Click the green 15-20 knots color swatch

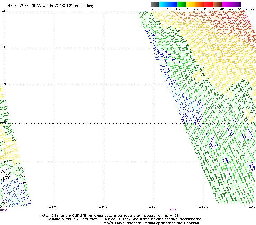(x=182, y=4)
